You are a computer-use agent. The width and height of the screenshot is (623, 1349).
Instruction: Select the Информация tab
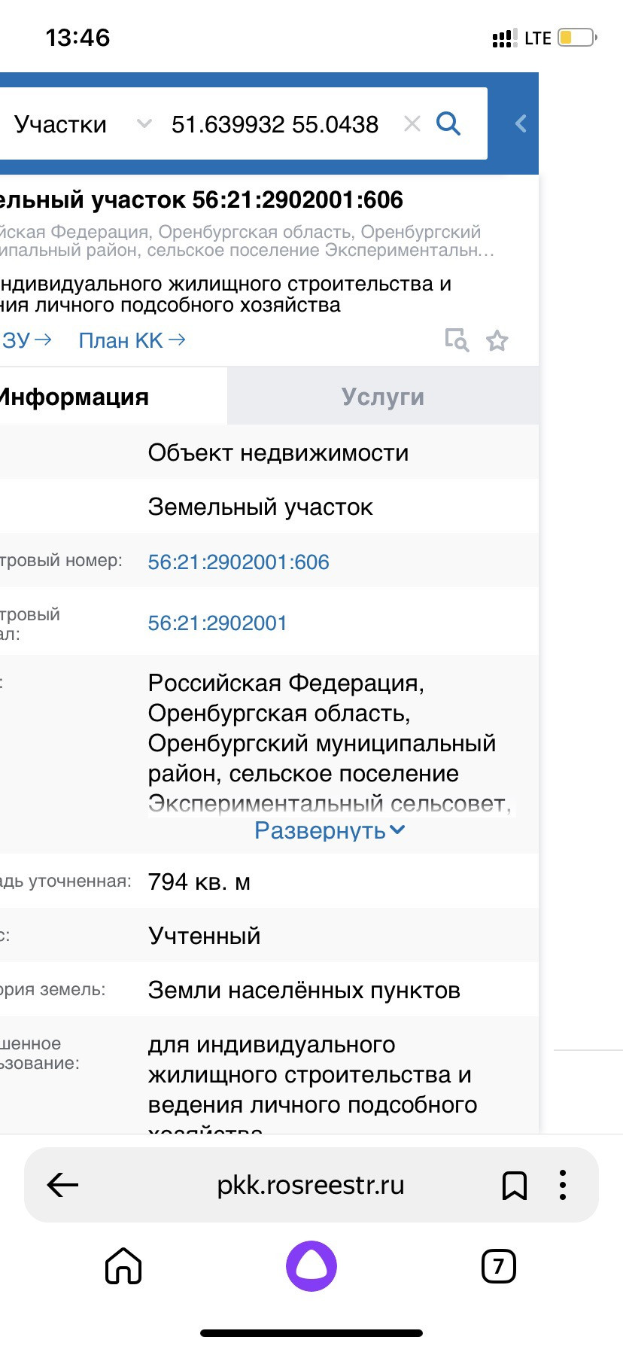tap(75, 397)
